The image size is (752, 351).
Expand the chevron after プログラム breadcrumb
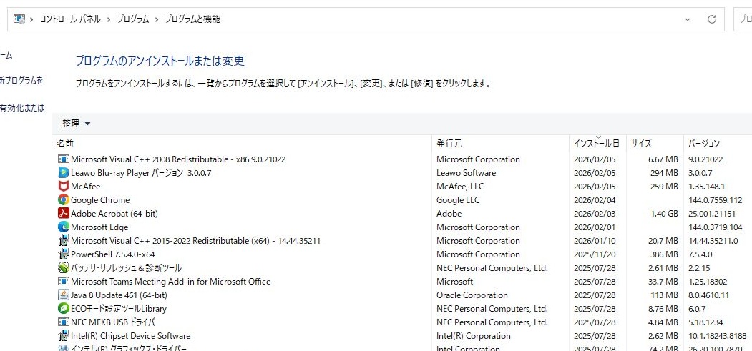coord(156,19)
